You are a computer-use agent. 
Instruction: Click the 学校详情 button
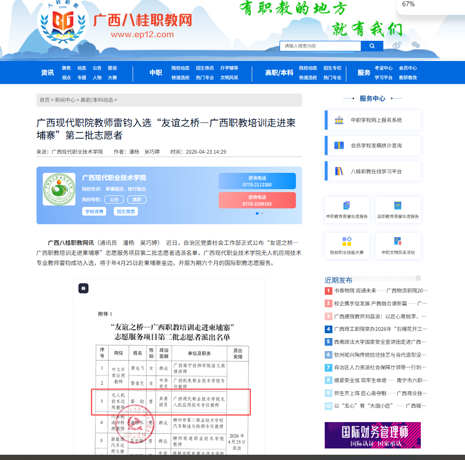tap(94, 211)
